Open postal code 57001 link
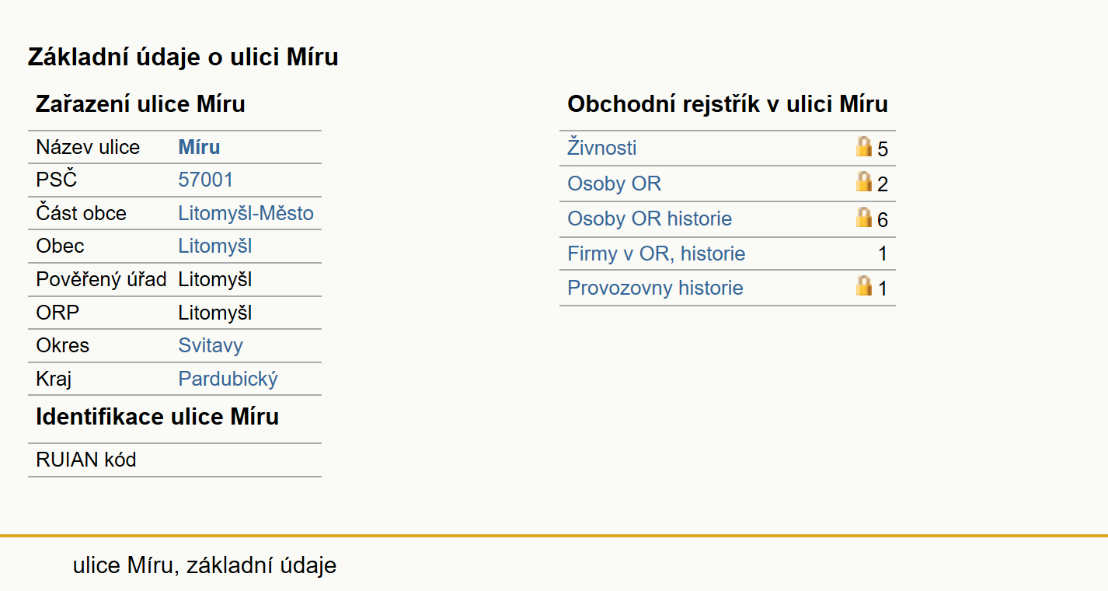The height and width of the screenshot is (591, 1108). coord(205,180)
